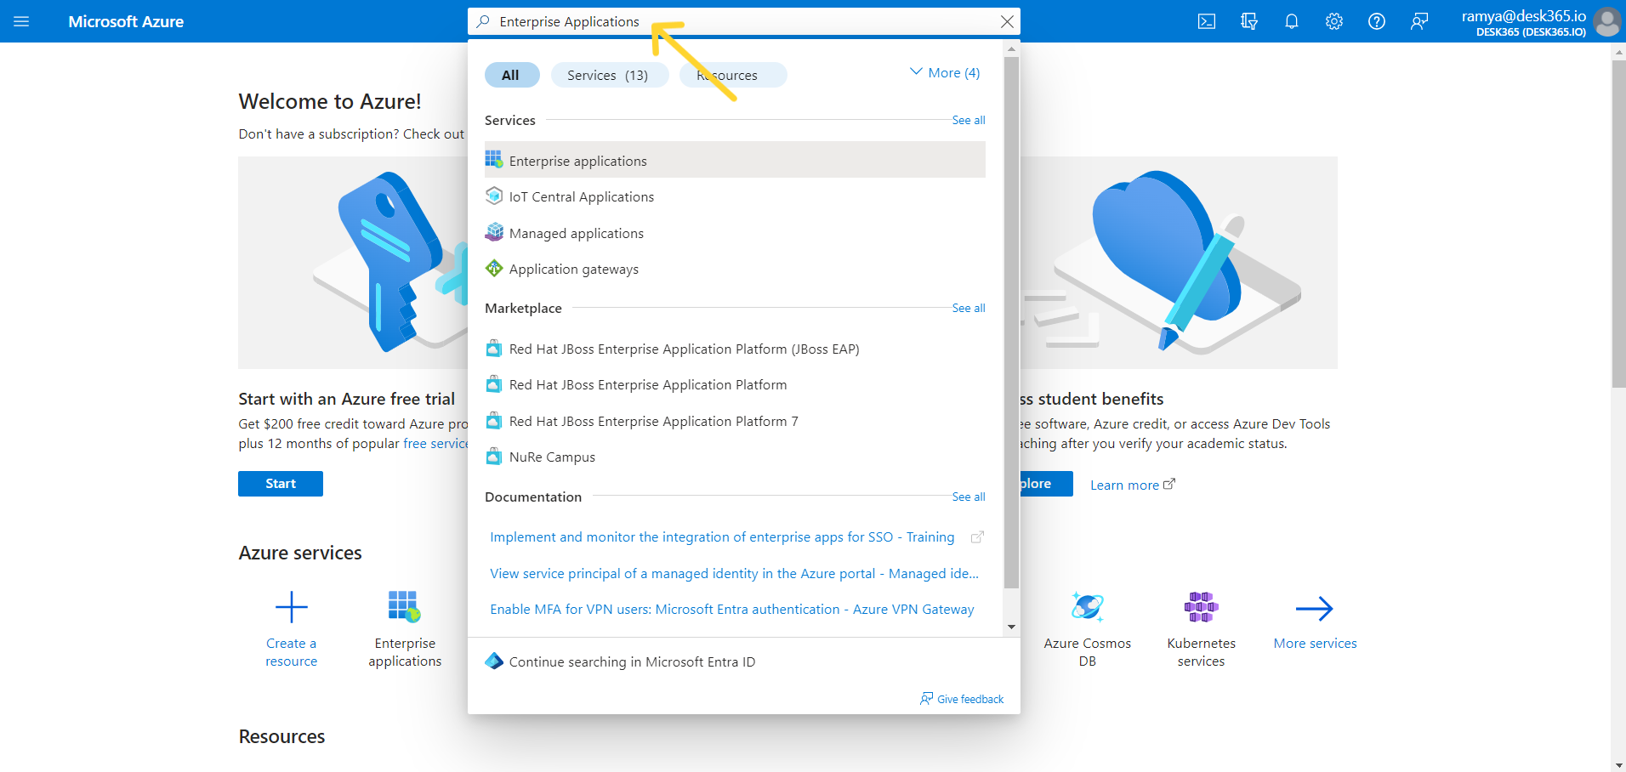Open the directories and subscriptions filter

(x=1249, y=21)
